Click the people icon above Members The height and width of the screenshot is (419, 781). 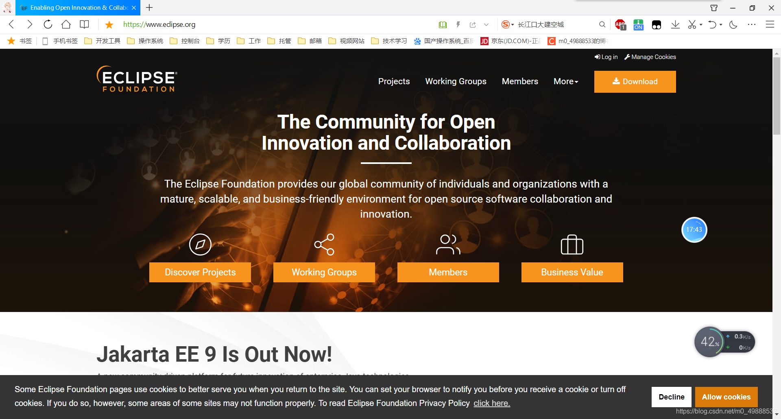click(448, 244)
